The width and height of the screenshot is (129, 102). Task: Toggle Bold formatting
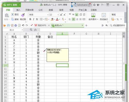pos(30,19)
